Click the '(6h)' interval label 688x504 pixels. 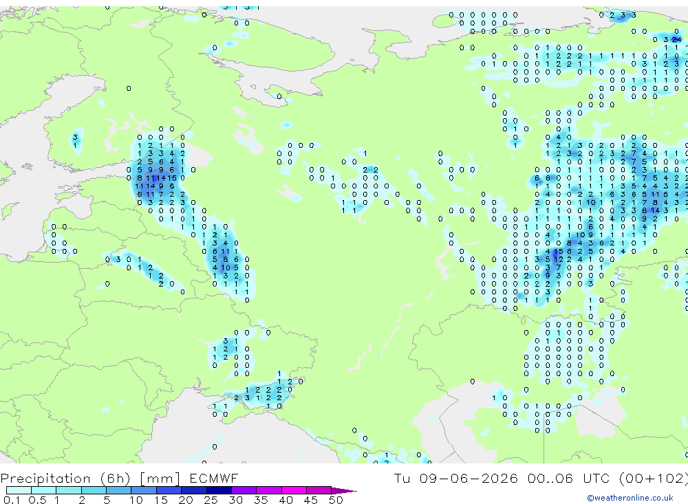click(116, 479)
